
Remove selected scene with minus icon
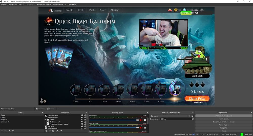point(6,131)
